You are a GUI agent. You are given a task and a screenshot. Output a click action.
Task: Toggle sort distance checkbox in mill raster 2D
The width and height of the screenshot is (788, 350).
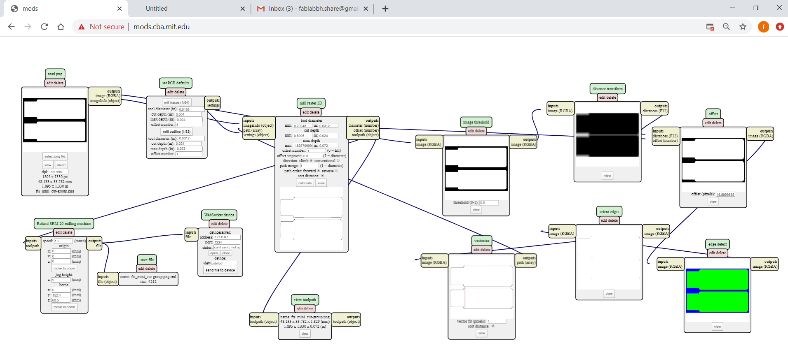pos(322,176)
